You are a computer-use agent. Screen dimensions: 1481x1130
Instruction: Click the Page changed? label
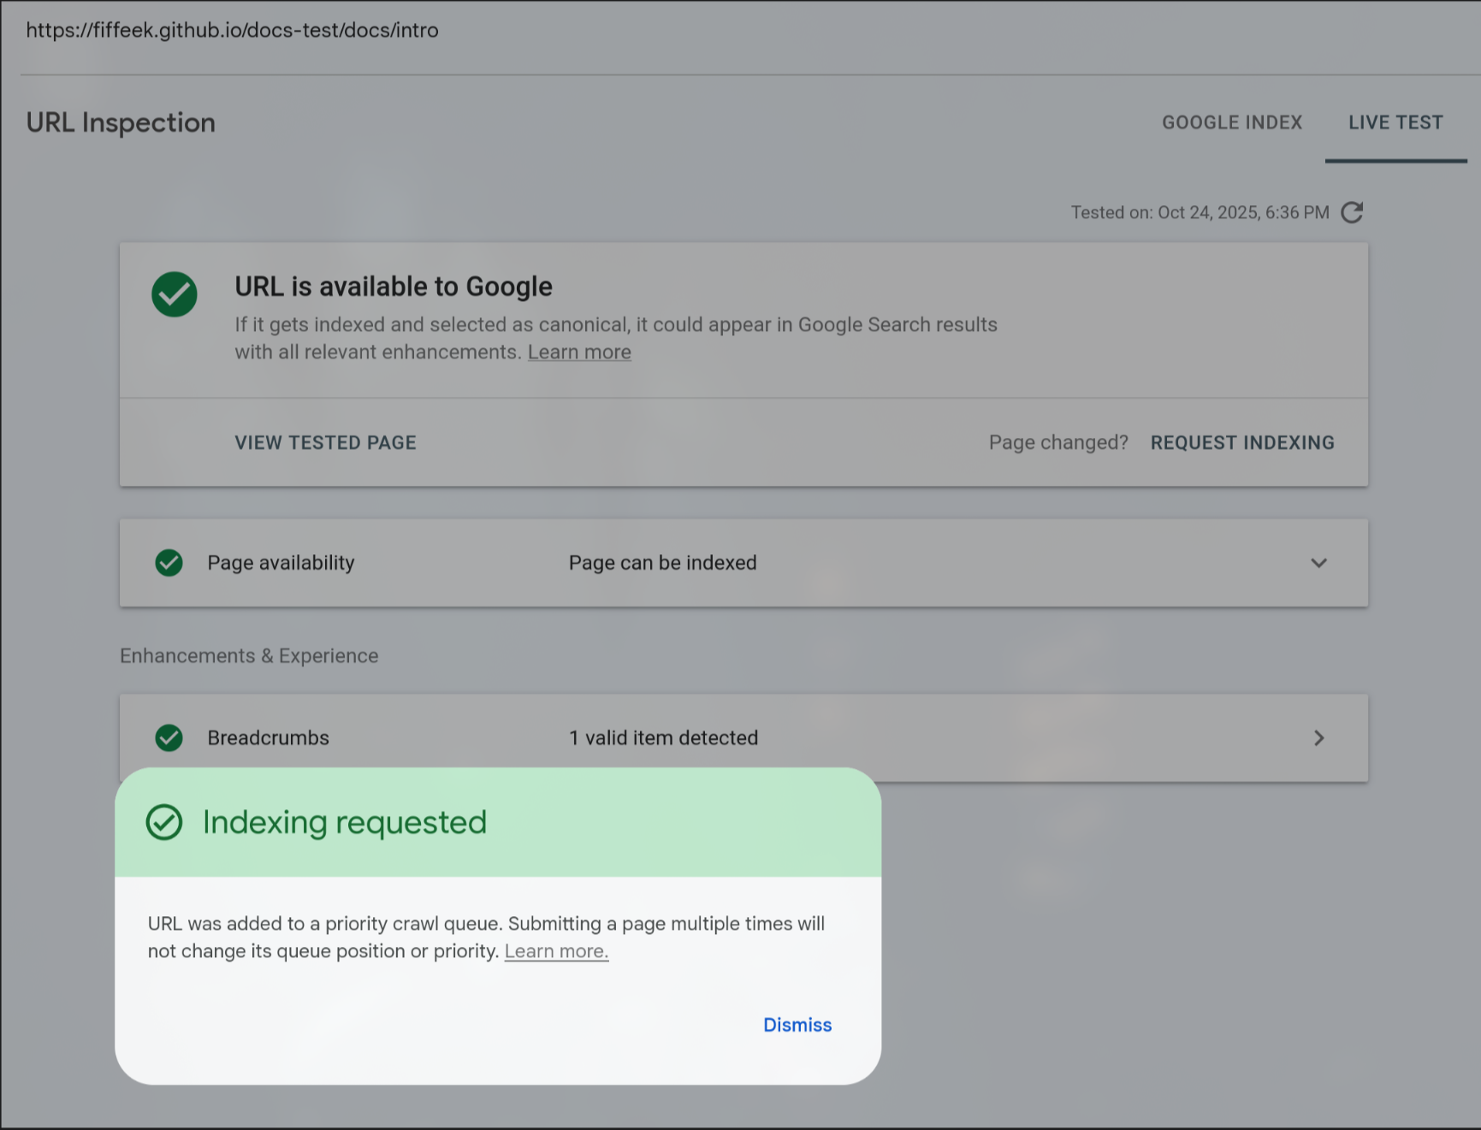tap(1058, 442)
